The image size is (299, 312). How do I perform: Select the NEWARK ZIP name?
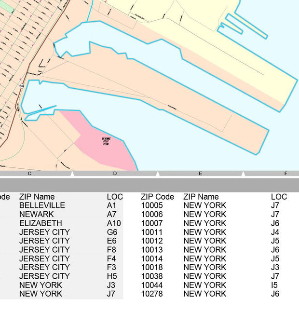(x=37, y=214)
